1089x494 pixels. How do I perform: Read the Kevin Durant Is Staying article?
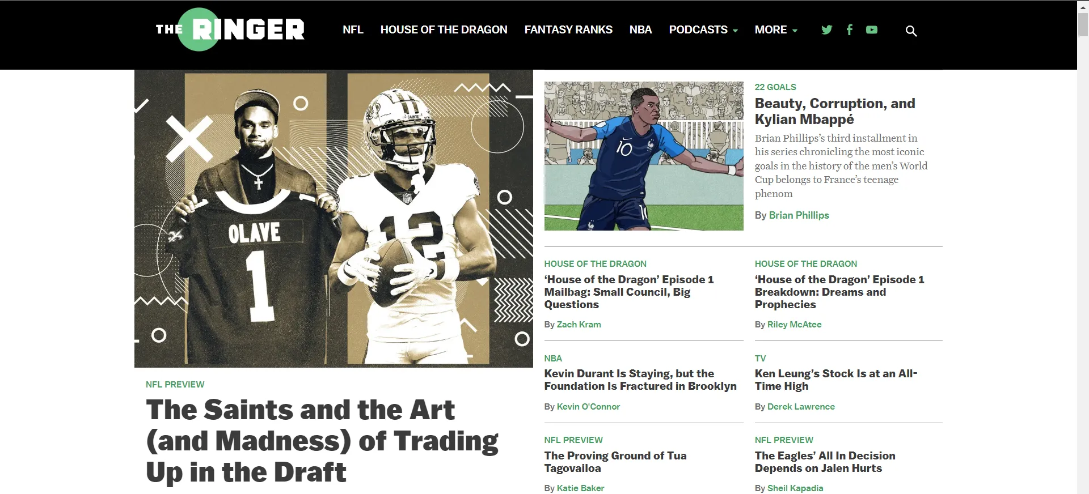click(x=640, y=380)
